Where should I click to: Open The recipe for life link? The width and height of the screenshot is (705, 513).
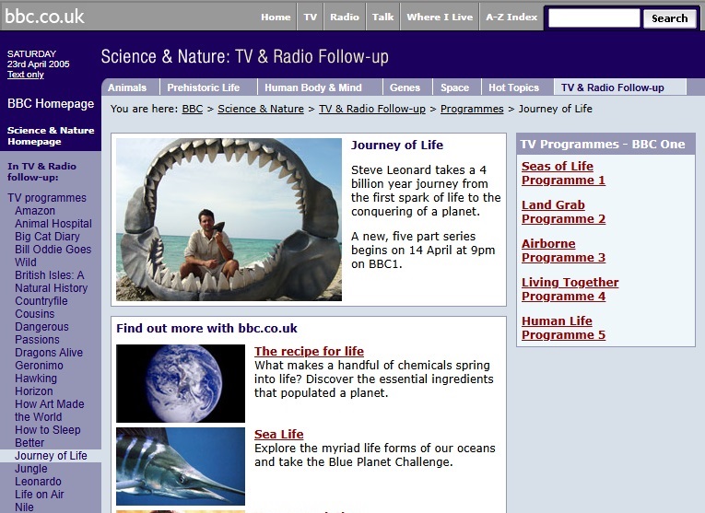pyautogui.click(x=309, y=351)
